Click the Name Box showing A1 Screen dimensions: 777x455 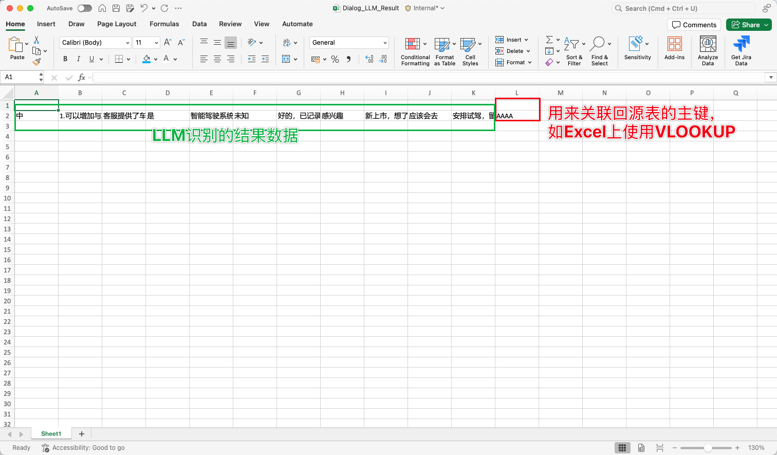[21, 77]
